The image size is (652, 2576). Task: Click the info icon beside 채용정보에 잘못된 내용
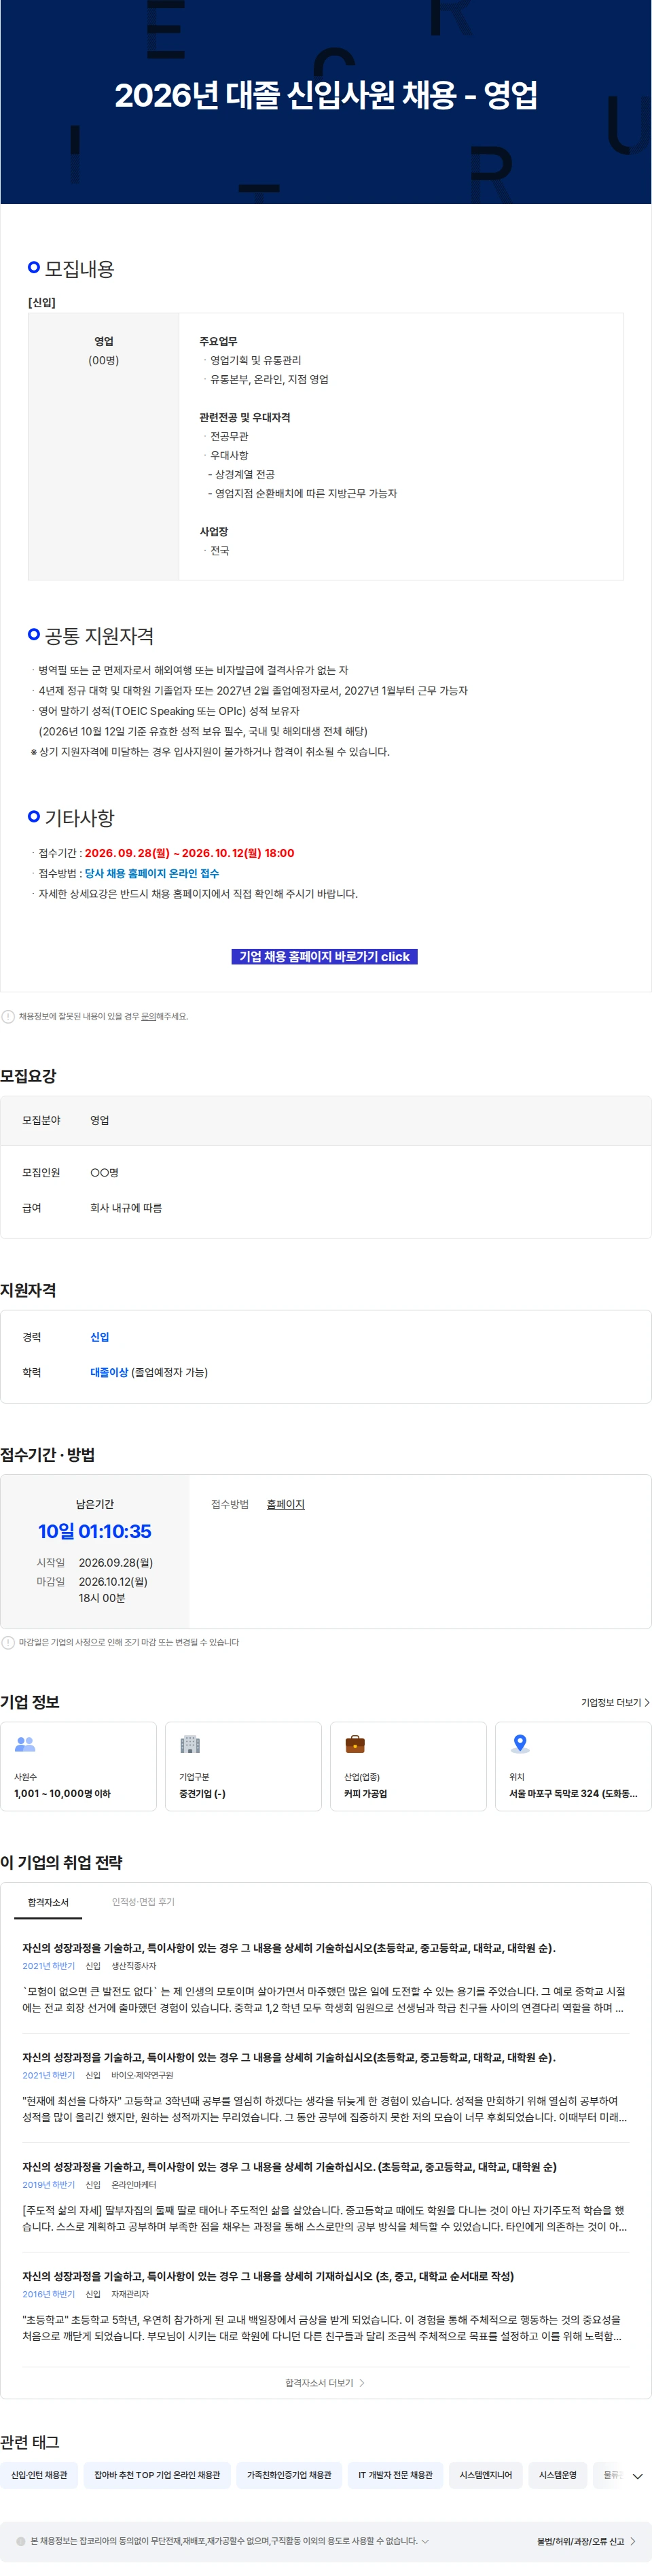click(8, 1016)
